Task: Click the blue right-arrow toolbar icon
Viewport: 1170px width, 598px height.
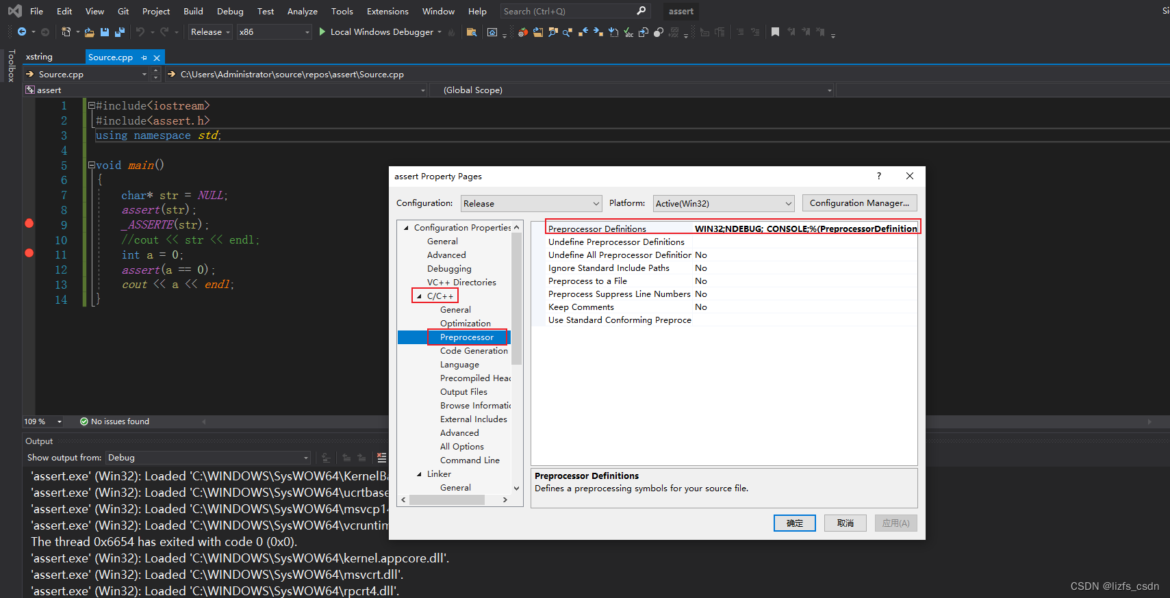Action: coord(598,32)
